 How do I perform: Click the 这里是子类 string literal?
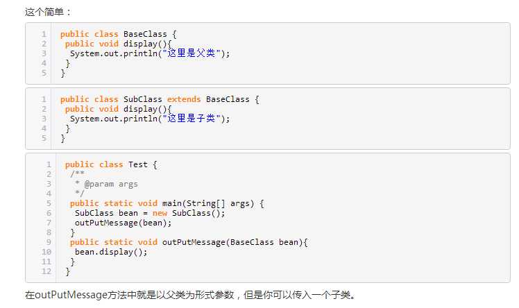point(192,119)
